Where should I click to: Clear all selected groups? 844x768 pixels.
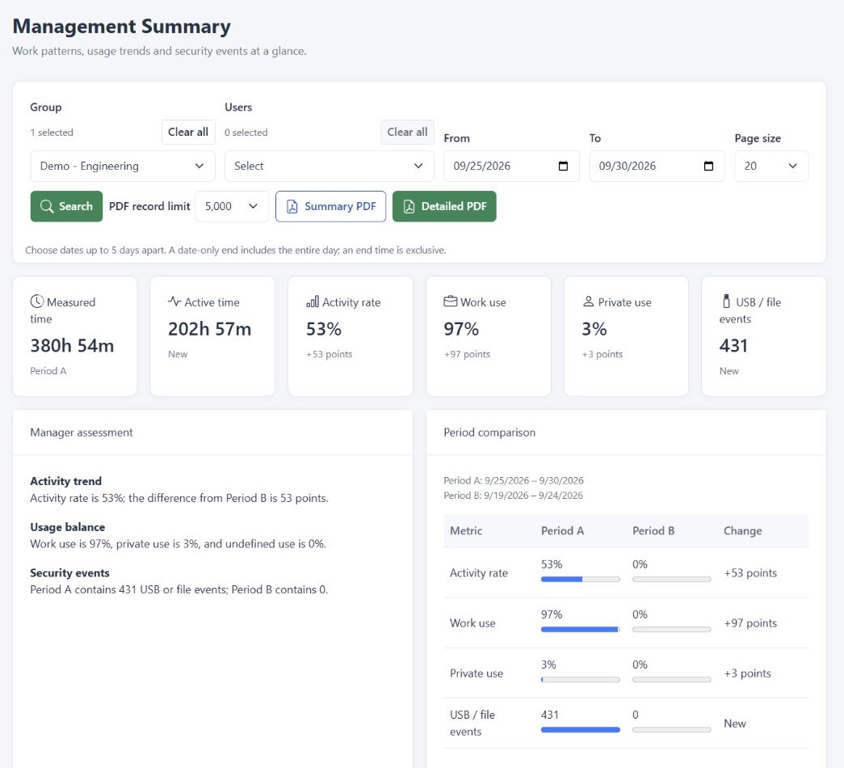pyautogui.click(x=188, y=132)
